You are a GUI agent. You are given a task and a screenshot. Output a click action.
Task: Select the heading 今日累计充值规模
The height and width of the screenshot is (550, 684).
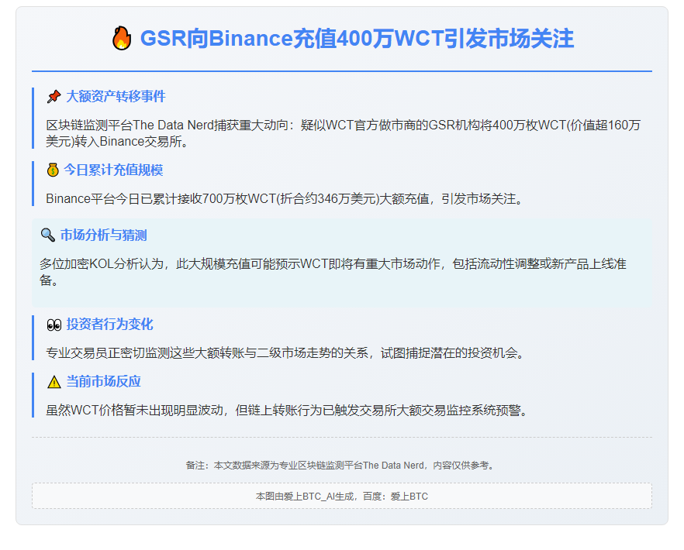[113, 170]
